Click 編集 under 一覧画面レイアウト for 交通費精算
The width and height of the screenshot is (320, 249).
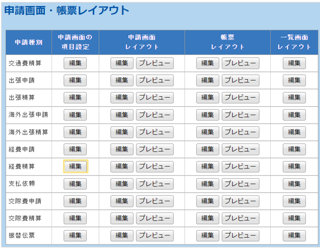[294, 63]
